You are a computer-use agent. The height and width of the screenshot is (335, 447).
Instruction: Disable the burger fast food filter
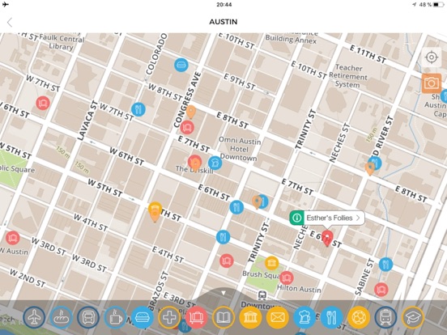(x=143, y=317)
